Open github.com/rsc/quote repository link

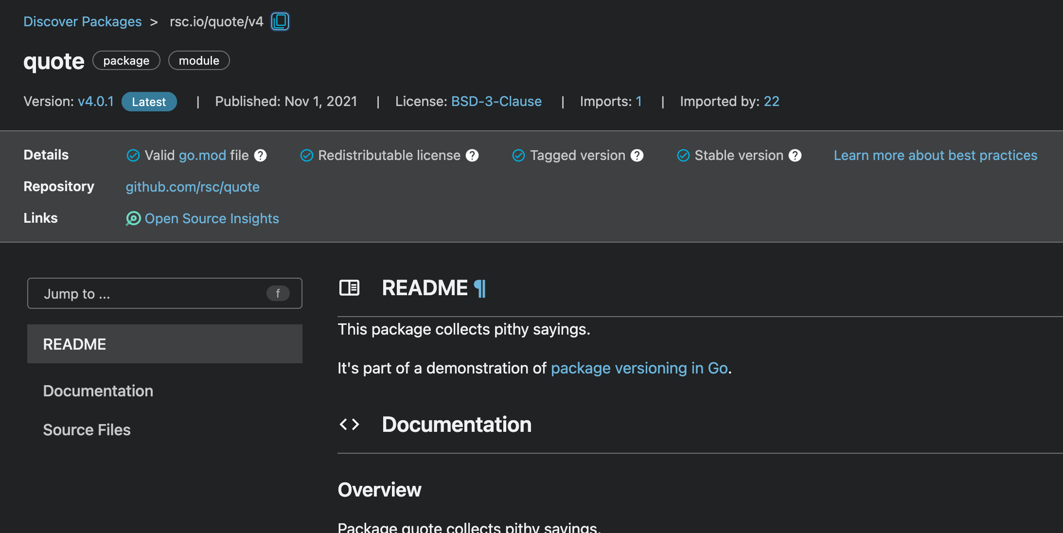coord(193,187)
